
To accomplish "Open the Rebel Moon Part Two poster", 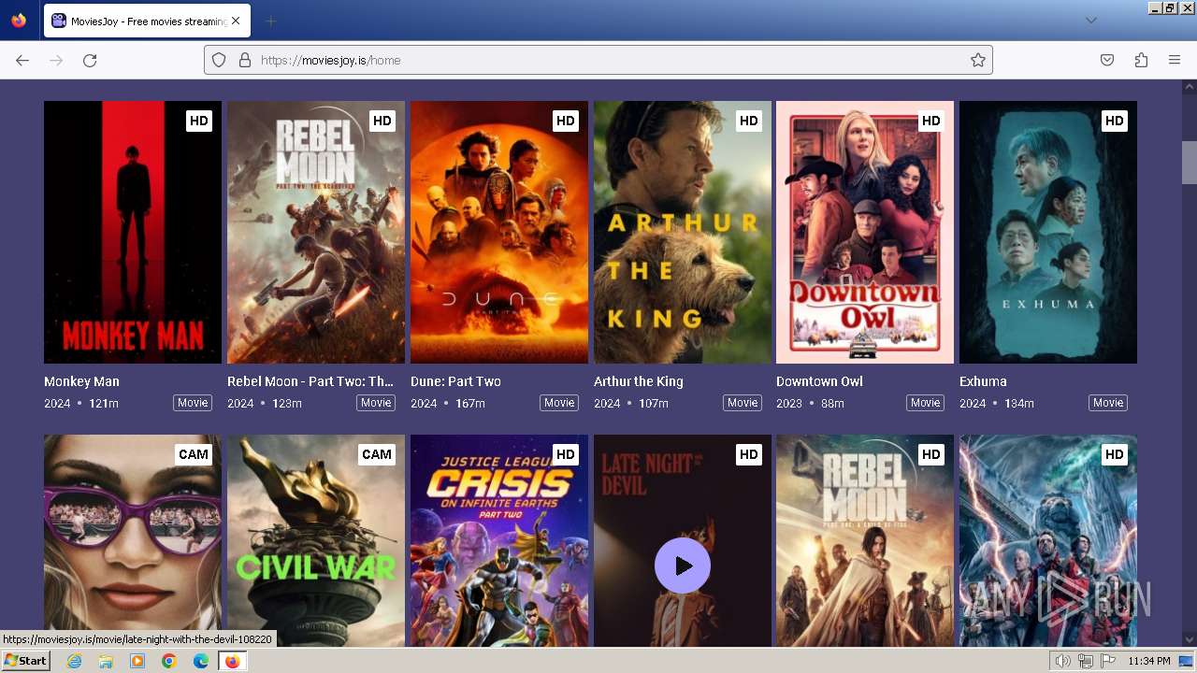I will click(316, 232).
